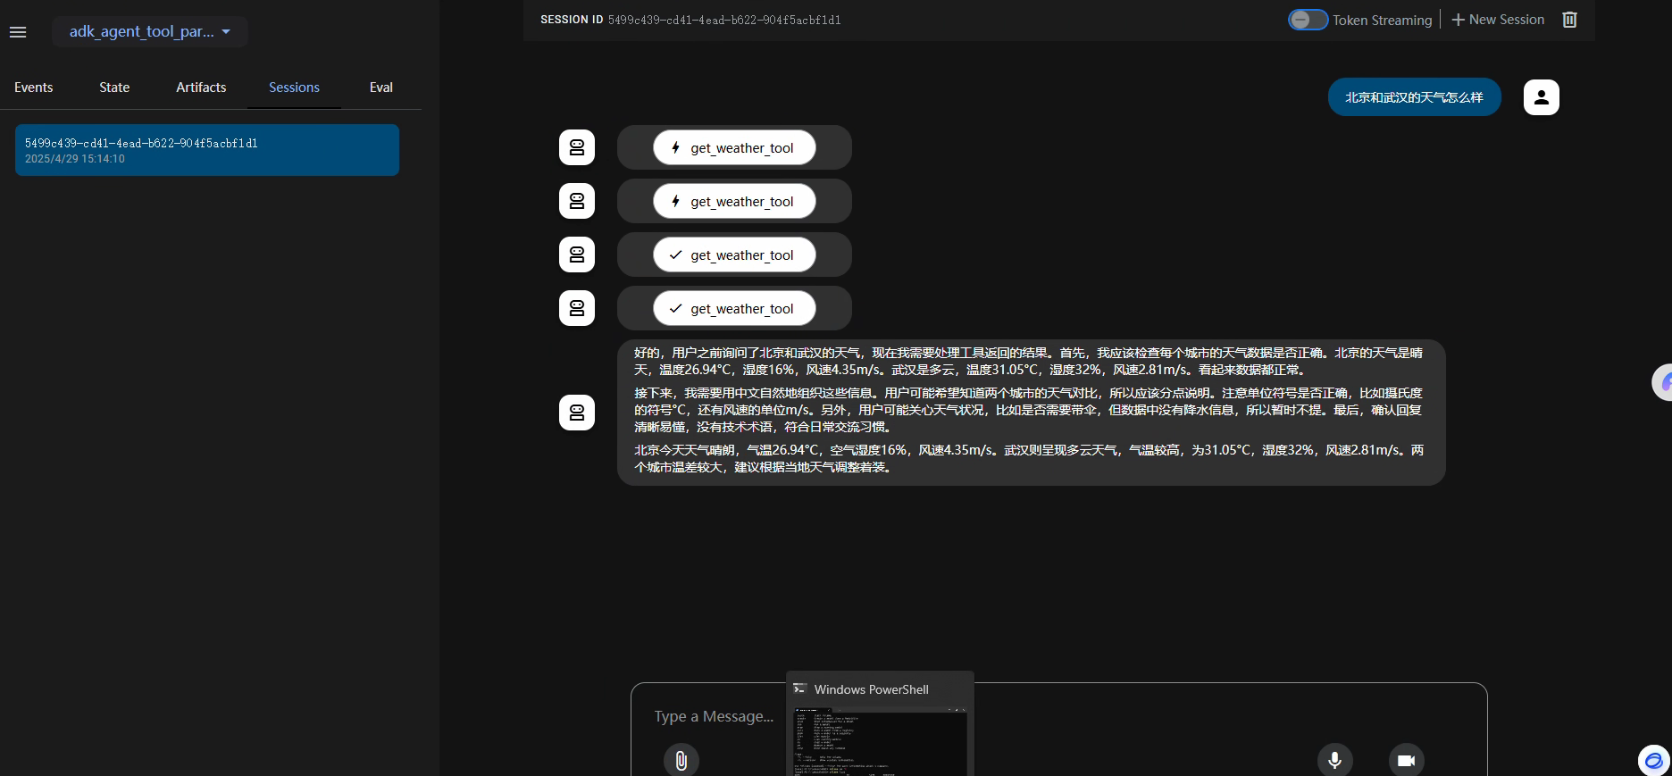Open first lightning get_weather_tool function call
The height and width of the screenshot is (776, 1672).
(734, 148)
